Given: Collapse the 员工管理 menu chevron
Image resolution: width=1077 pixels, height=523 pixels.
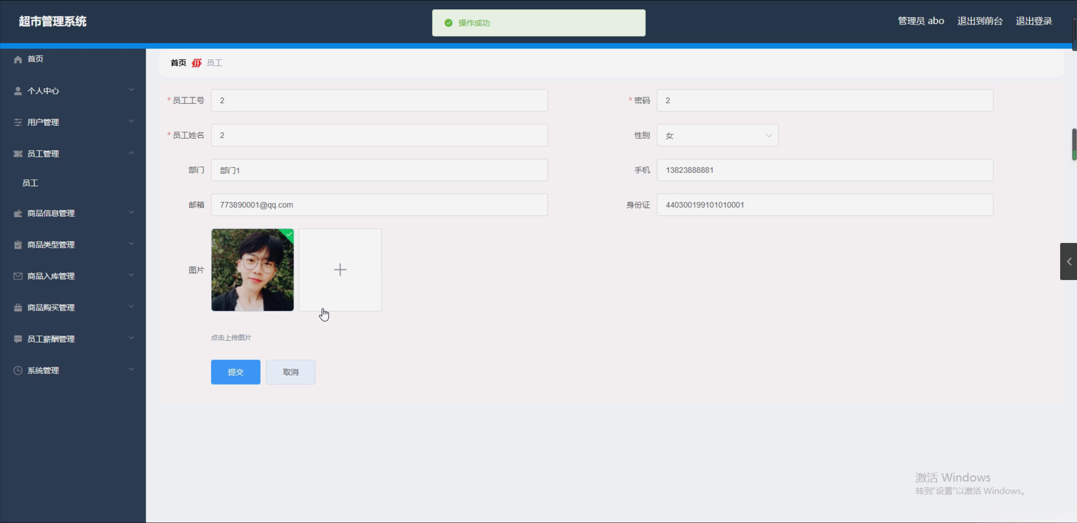Looking at the screenshot, I should 131,153.
